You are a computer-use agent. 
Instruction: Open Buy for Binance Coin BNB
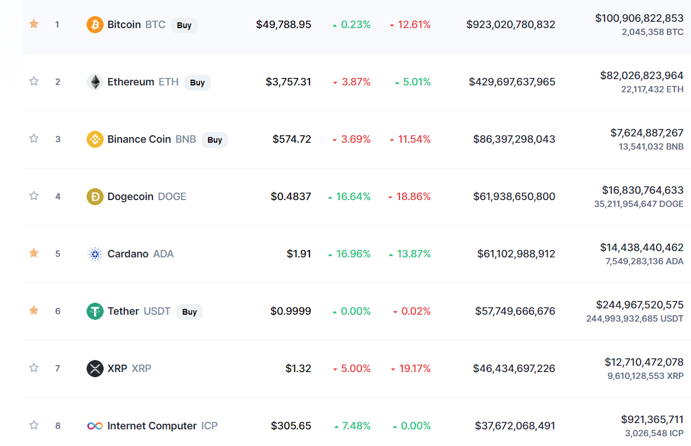click(215, 140)
